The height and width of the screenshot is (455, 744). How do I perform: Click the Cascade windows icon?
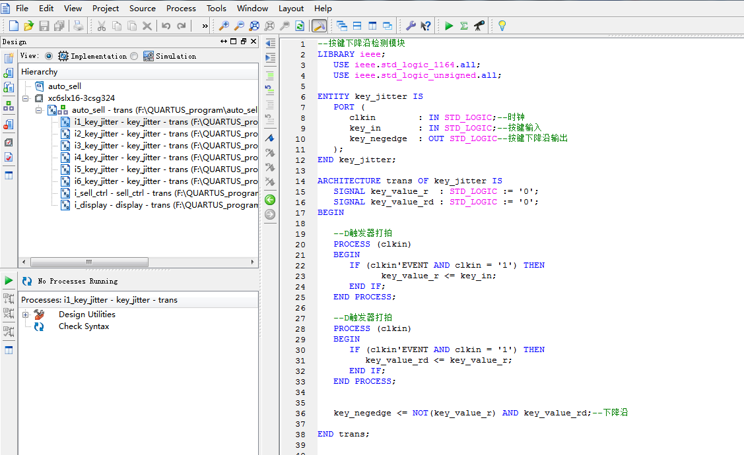pyautogui.click(x=342, y=26)
